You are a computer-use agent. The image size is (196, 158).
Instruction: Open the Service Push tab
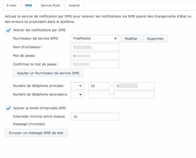(50, 5)
